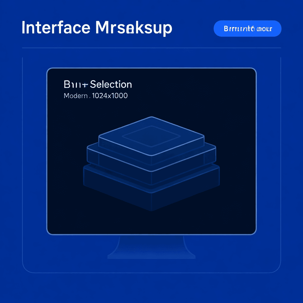Click the horizontal divider under the title
Viewport: 303px width, 303px height.
(151, 48)
